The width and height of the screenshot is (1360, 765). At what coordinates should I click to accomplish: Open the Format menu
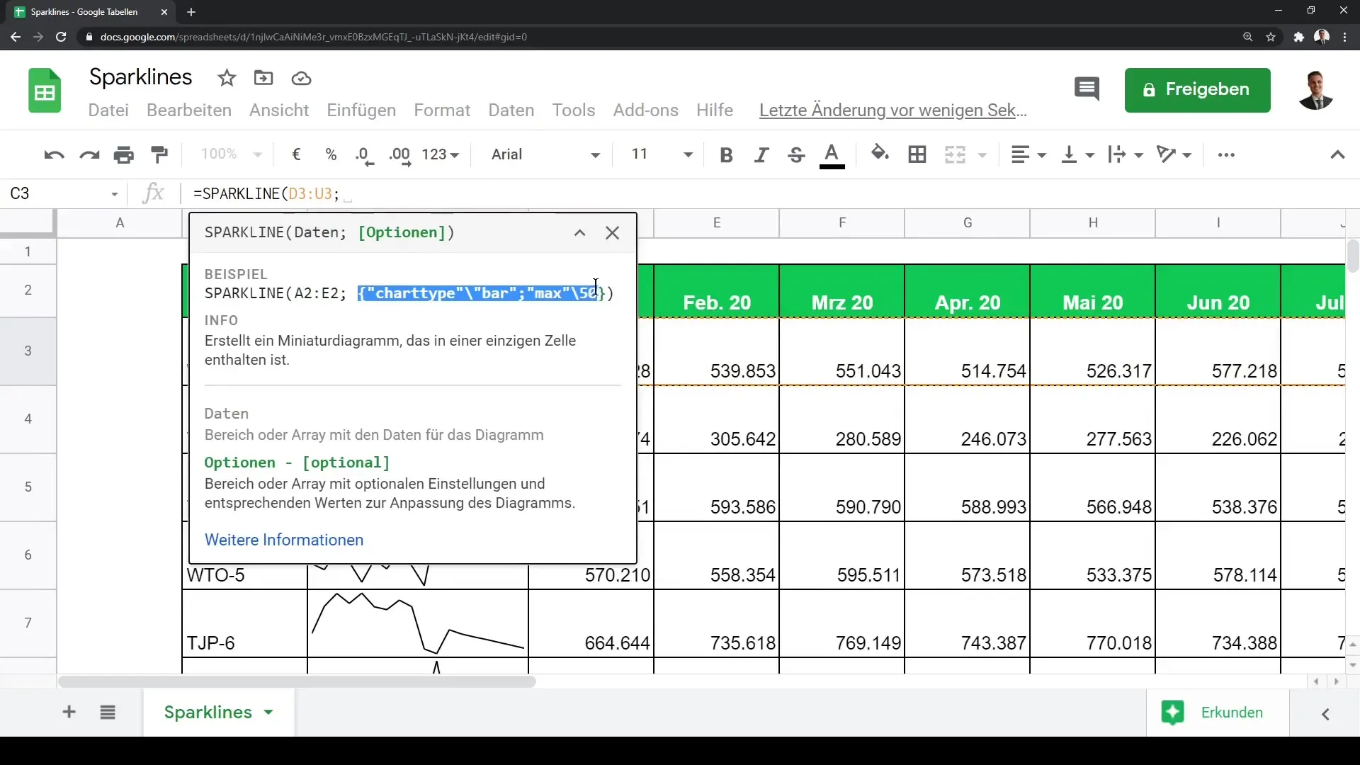click(442, 110)
